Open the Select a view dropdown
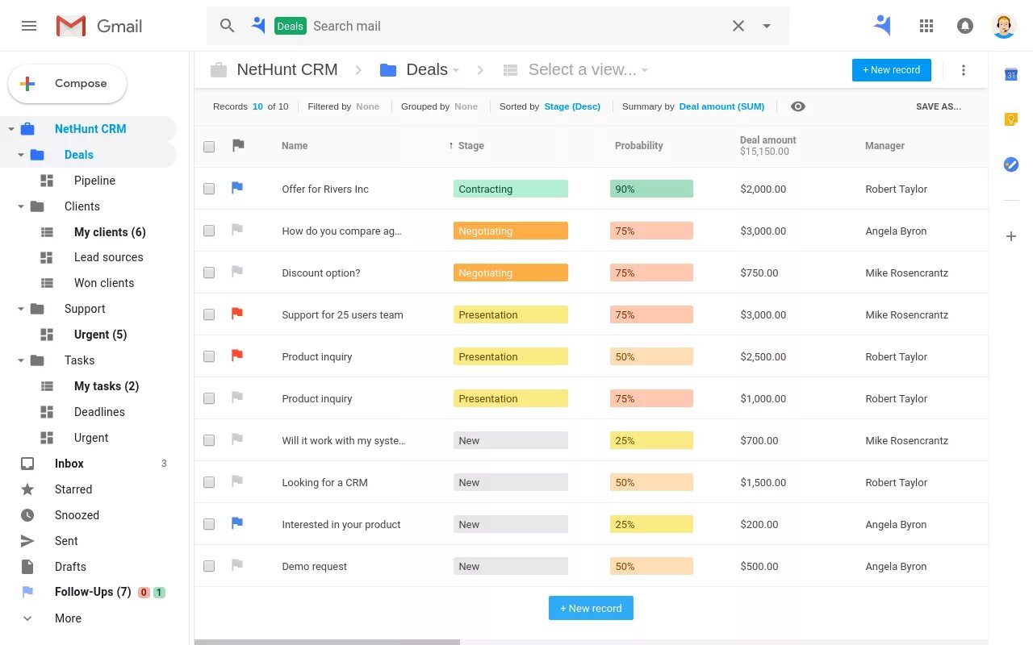This screenshot has width=1033, height=645. [588, 70]
